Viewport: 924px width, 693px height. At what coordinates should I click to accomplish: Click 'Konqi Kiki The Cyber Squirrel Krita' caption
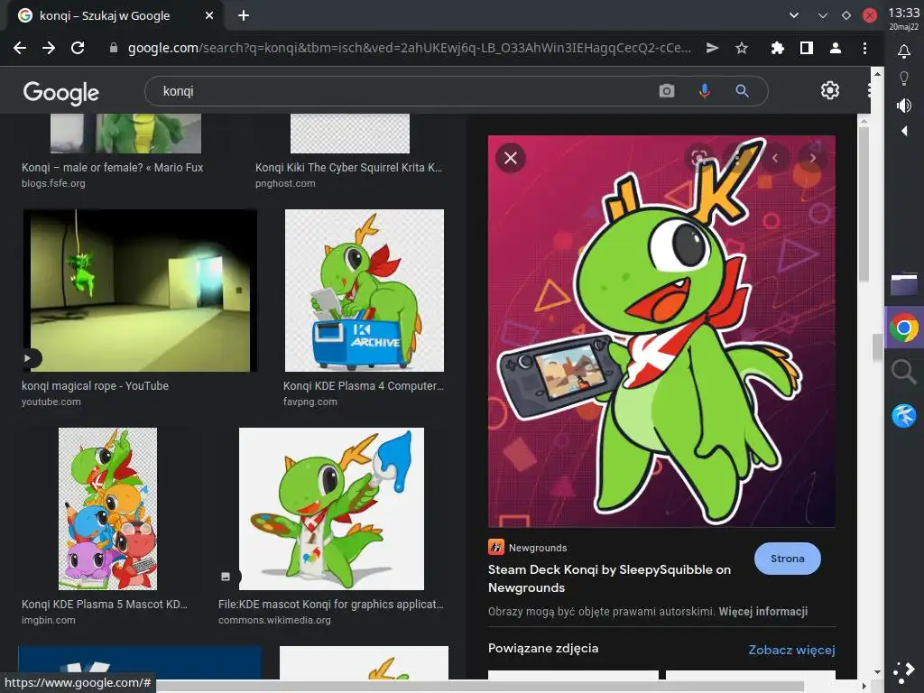[x=348, y=167]
